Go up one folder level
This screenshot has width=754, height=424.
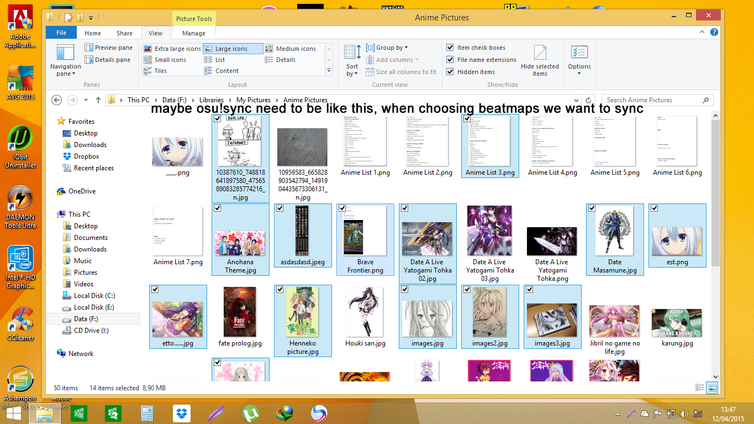click(x=98, y=100)
